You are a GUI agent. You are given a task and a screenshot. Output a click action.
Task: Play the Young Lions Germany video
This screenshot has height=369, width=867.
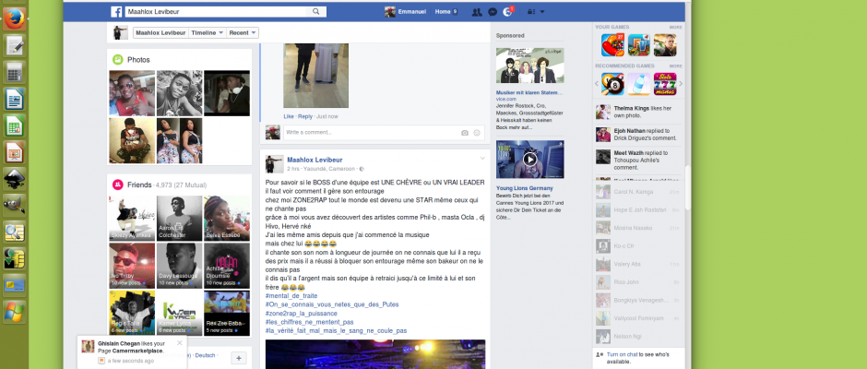pos(529,159)
